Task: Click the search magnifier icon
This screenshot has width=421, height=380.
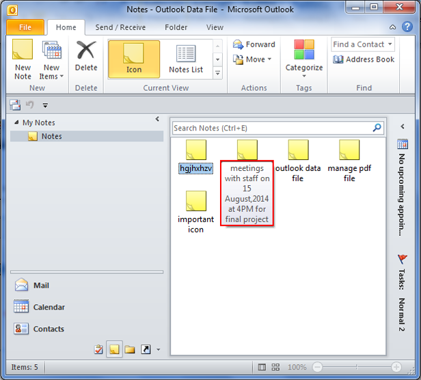Action: 377,128
